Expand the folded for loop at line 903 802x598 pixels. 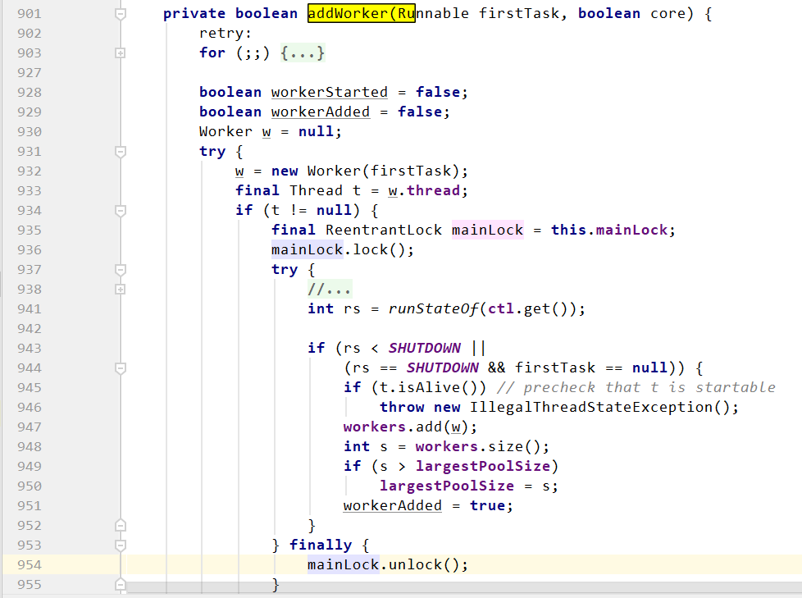[121, 53]
